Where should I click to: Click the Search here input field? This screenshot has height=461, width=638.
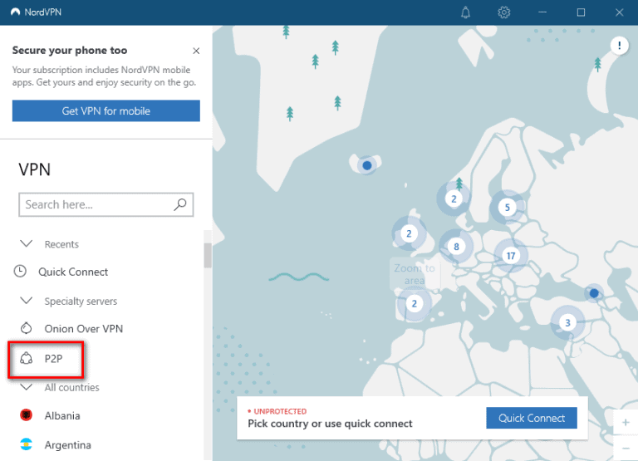coord(96,204)
